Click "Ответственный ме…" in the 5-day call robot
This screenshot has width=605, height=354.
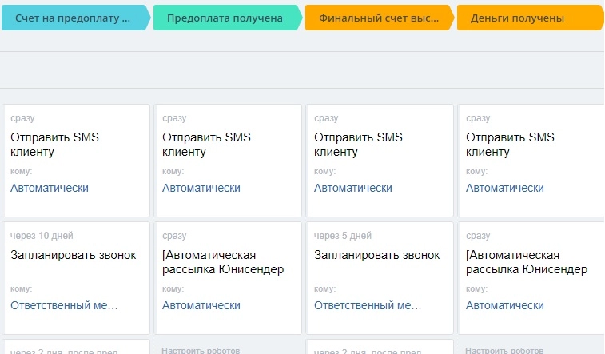[368, 305]
